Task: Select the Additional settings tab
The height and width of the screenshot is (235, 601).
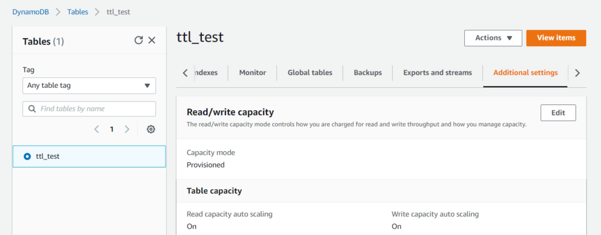Action: pos(525,73)
